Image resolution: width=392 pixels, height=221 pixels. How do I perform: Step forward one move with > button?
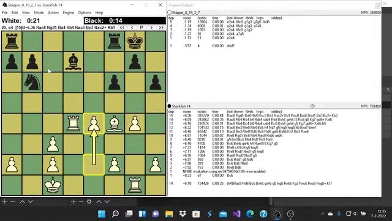click(151, 28)
